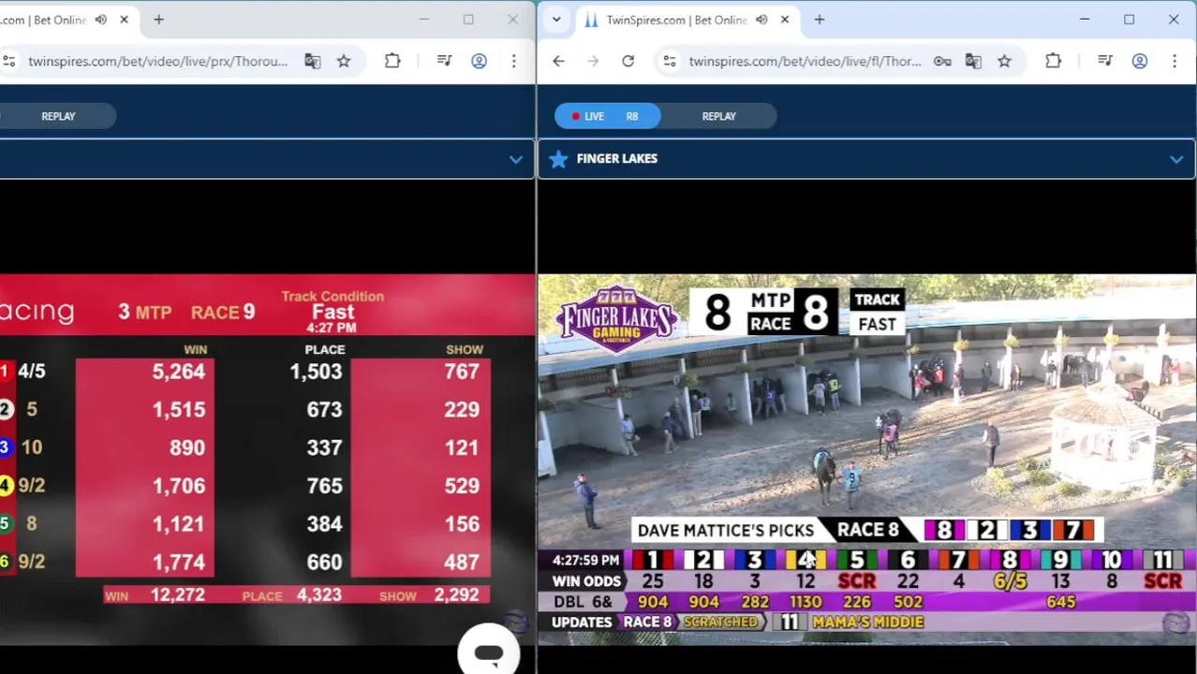Click the FINGER LAKES track name

point(617,159)
